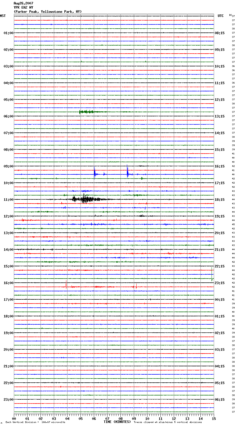236x426 pixels.
Task: Click the "13:15" UTC time label
Action: click(x=220, y=116)
